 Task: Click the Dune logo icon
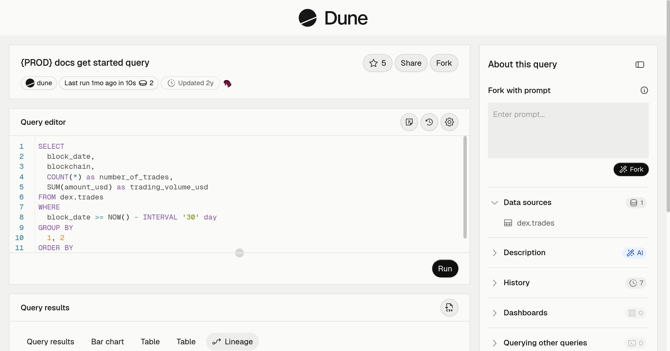(307, 18)
